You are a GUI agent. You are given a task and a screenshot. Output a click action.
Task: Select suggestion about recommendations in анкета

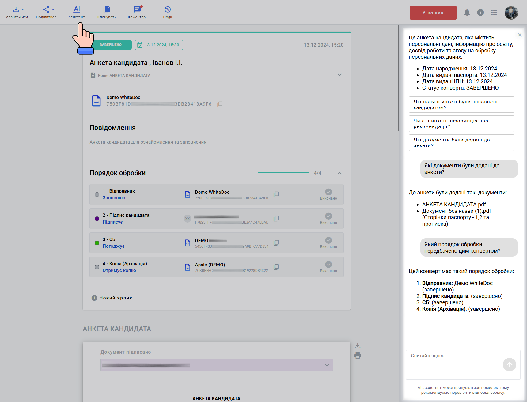tap(461, 124)
